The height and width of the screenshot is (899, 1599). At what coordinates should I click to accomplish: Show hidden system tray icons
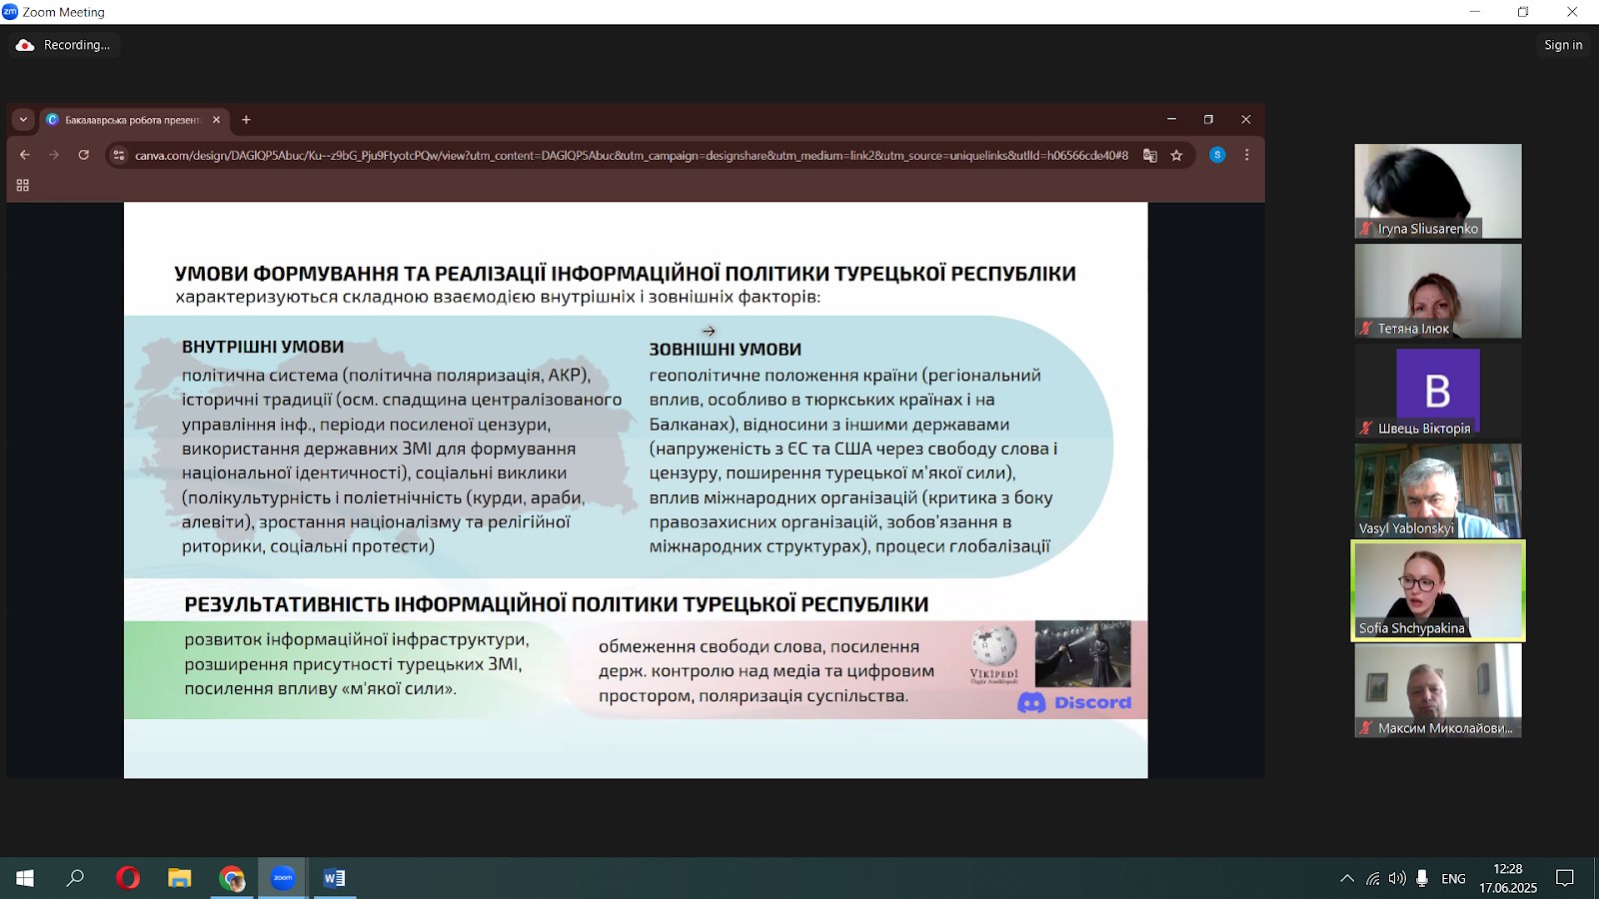pyautogui.click(x=1347, y=879)
